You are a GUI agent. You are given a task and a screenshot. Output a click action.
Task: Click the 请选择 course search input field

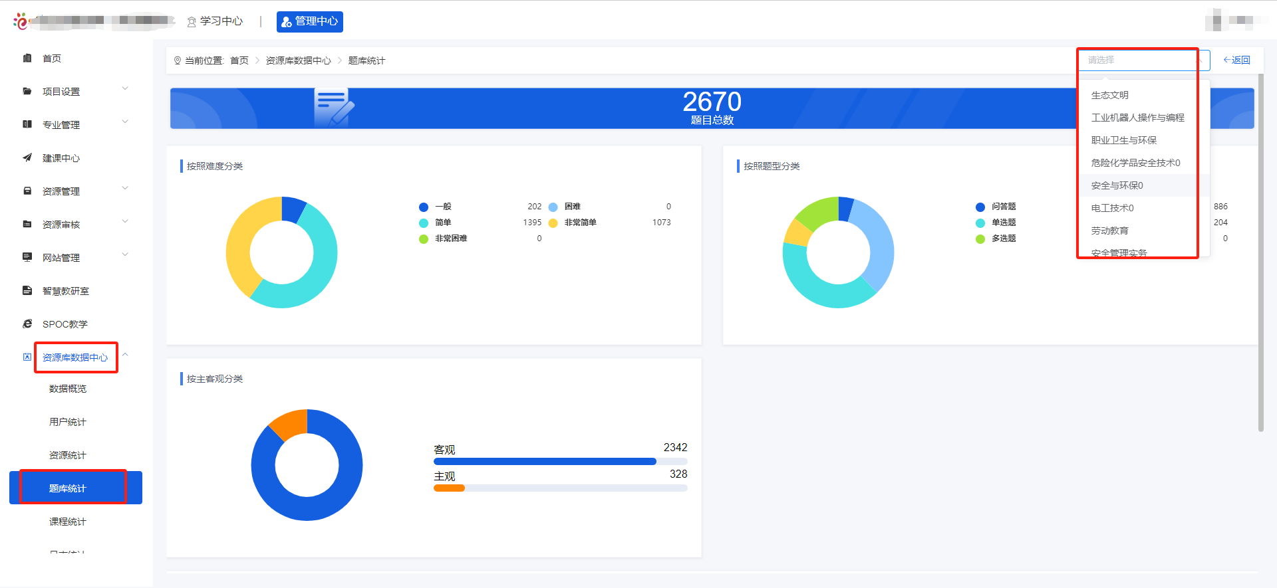click(1137, 60)
